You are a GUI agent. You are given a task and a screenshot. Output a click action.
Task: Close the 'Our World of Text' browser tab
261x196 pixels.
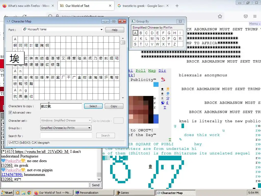point(110,6)
